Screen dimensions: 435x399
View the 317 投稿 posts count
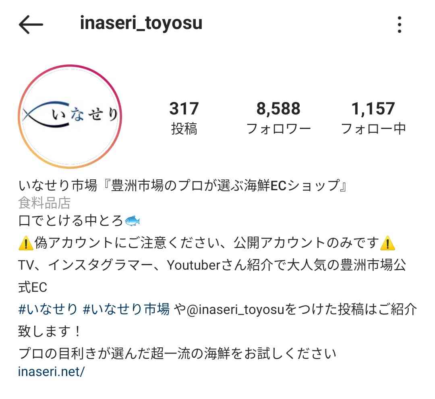coord(184,118)
